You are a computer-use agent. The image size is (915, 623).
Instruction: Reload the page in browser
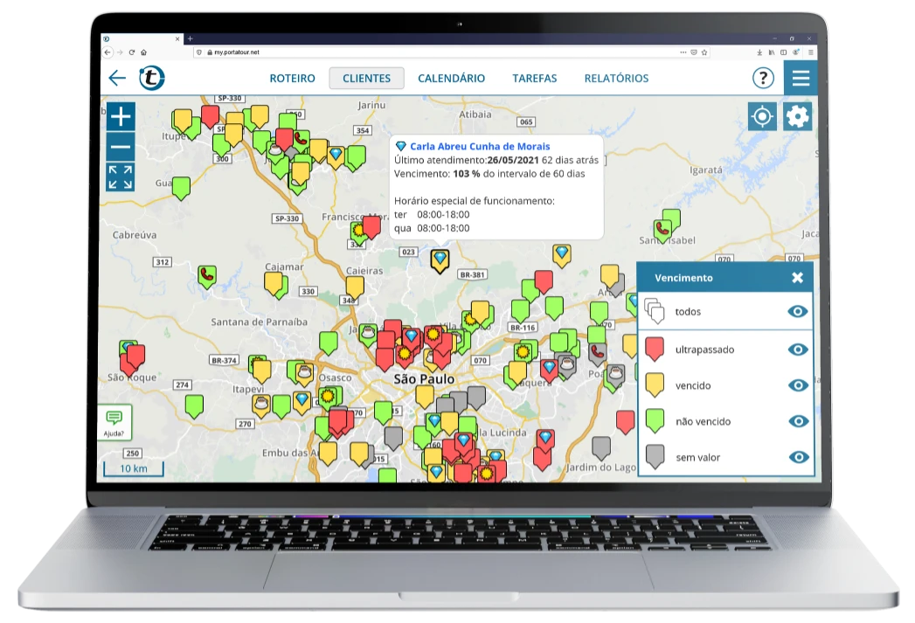pyautogui.click(x=132, y=52)
